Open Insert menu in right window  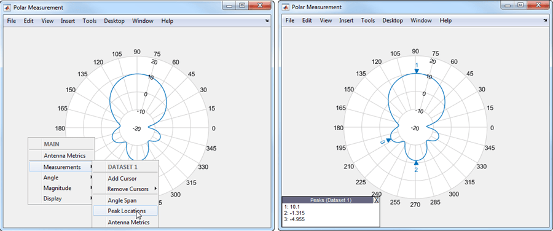(347, 20)
